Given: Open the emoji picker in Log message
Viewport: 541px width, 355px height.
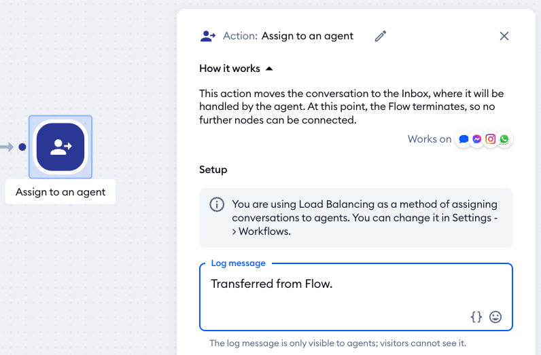Looking at the screenshot, I should tap(495, 316).
